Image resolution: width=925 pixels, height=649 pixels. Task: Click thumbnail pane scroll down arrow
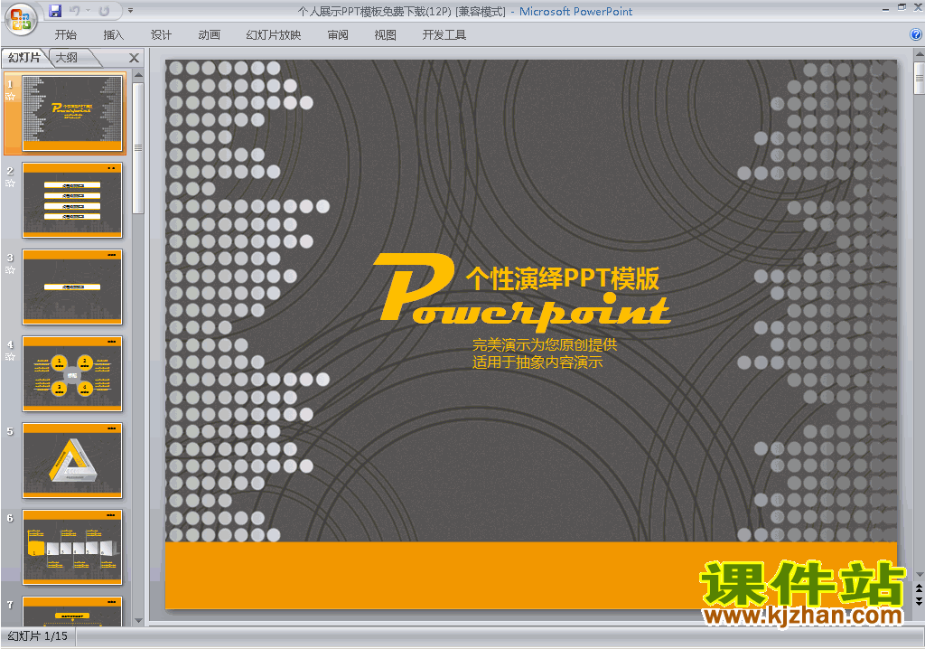(138, 621)
